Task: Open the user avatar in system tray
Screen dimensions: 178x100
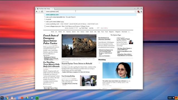Action: pyautogui.click(x=176, y=98)
